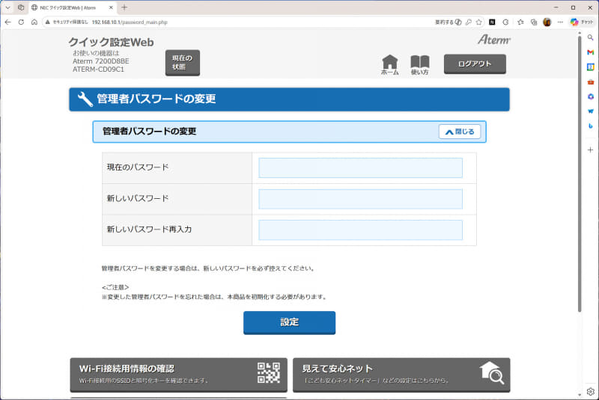The height and width of the screenshot is (400, 599).
Task: Click the Aterm logo
Action: pyautogui.click(x=494, y=40)
